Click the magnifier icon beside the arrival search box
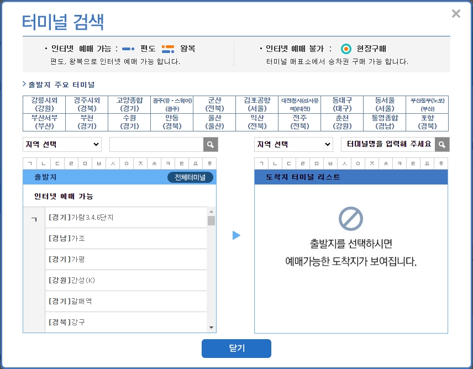473x369 pixels. click(440, 144)
